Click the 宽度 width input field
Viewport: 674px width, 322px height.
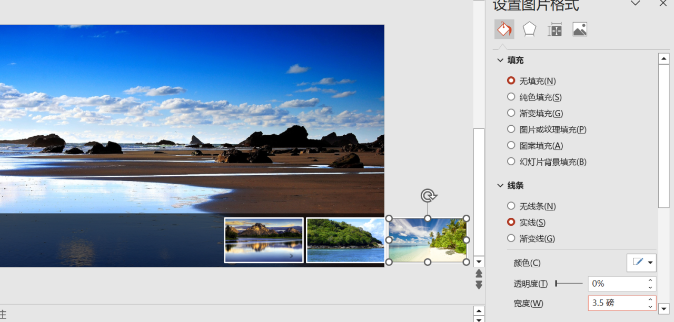point(616,303)
